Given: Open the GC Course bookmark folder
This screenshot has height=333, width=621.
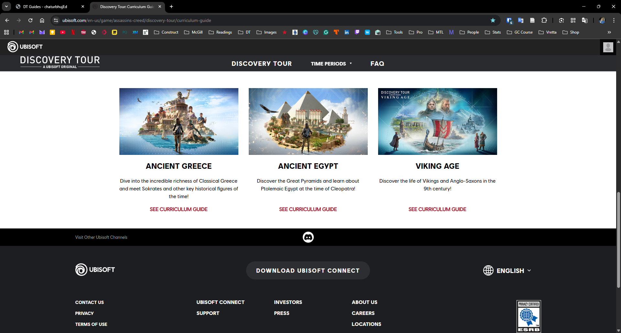Looking at the screenshot, I should pyautogui.click(x=520, y=32).
